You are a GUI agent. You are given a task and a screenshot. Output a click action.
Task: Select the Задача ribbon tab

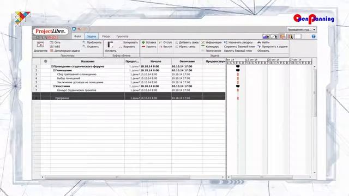pyautogui.click(x=91, y=36)
